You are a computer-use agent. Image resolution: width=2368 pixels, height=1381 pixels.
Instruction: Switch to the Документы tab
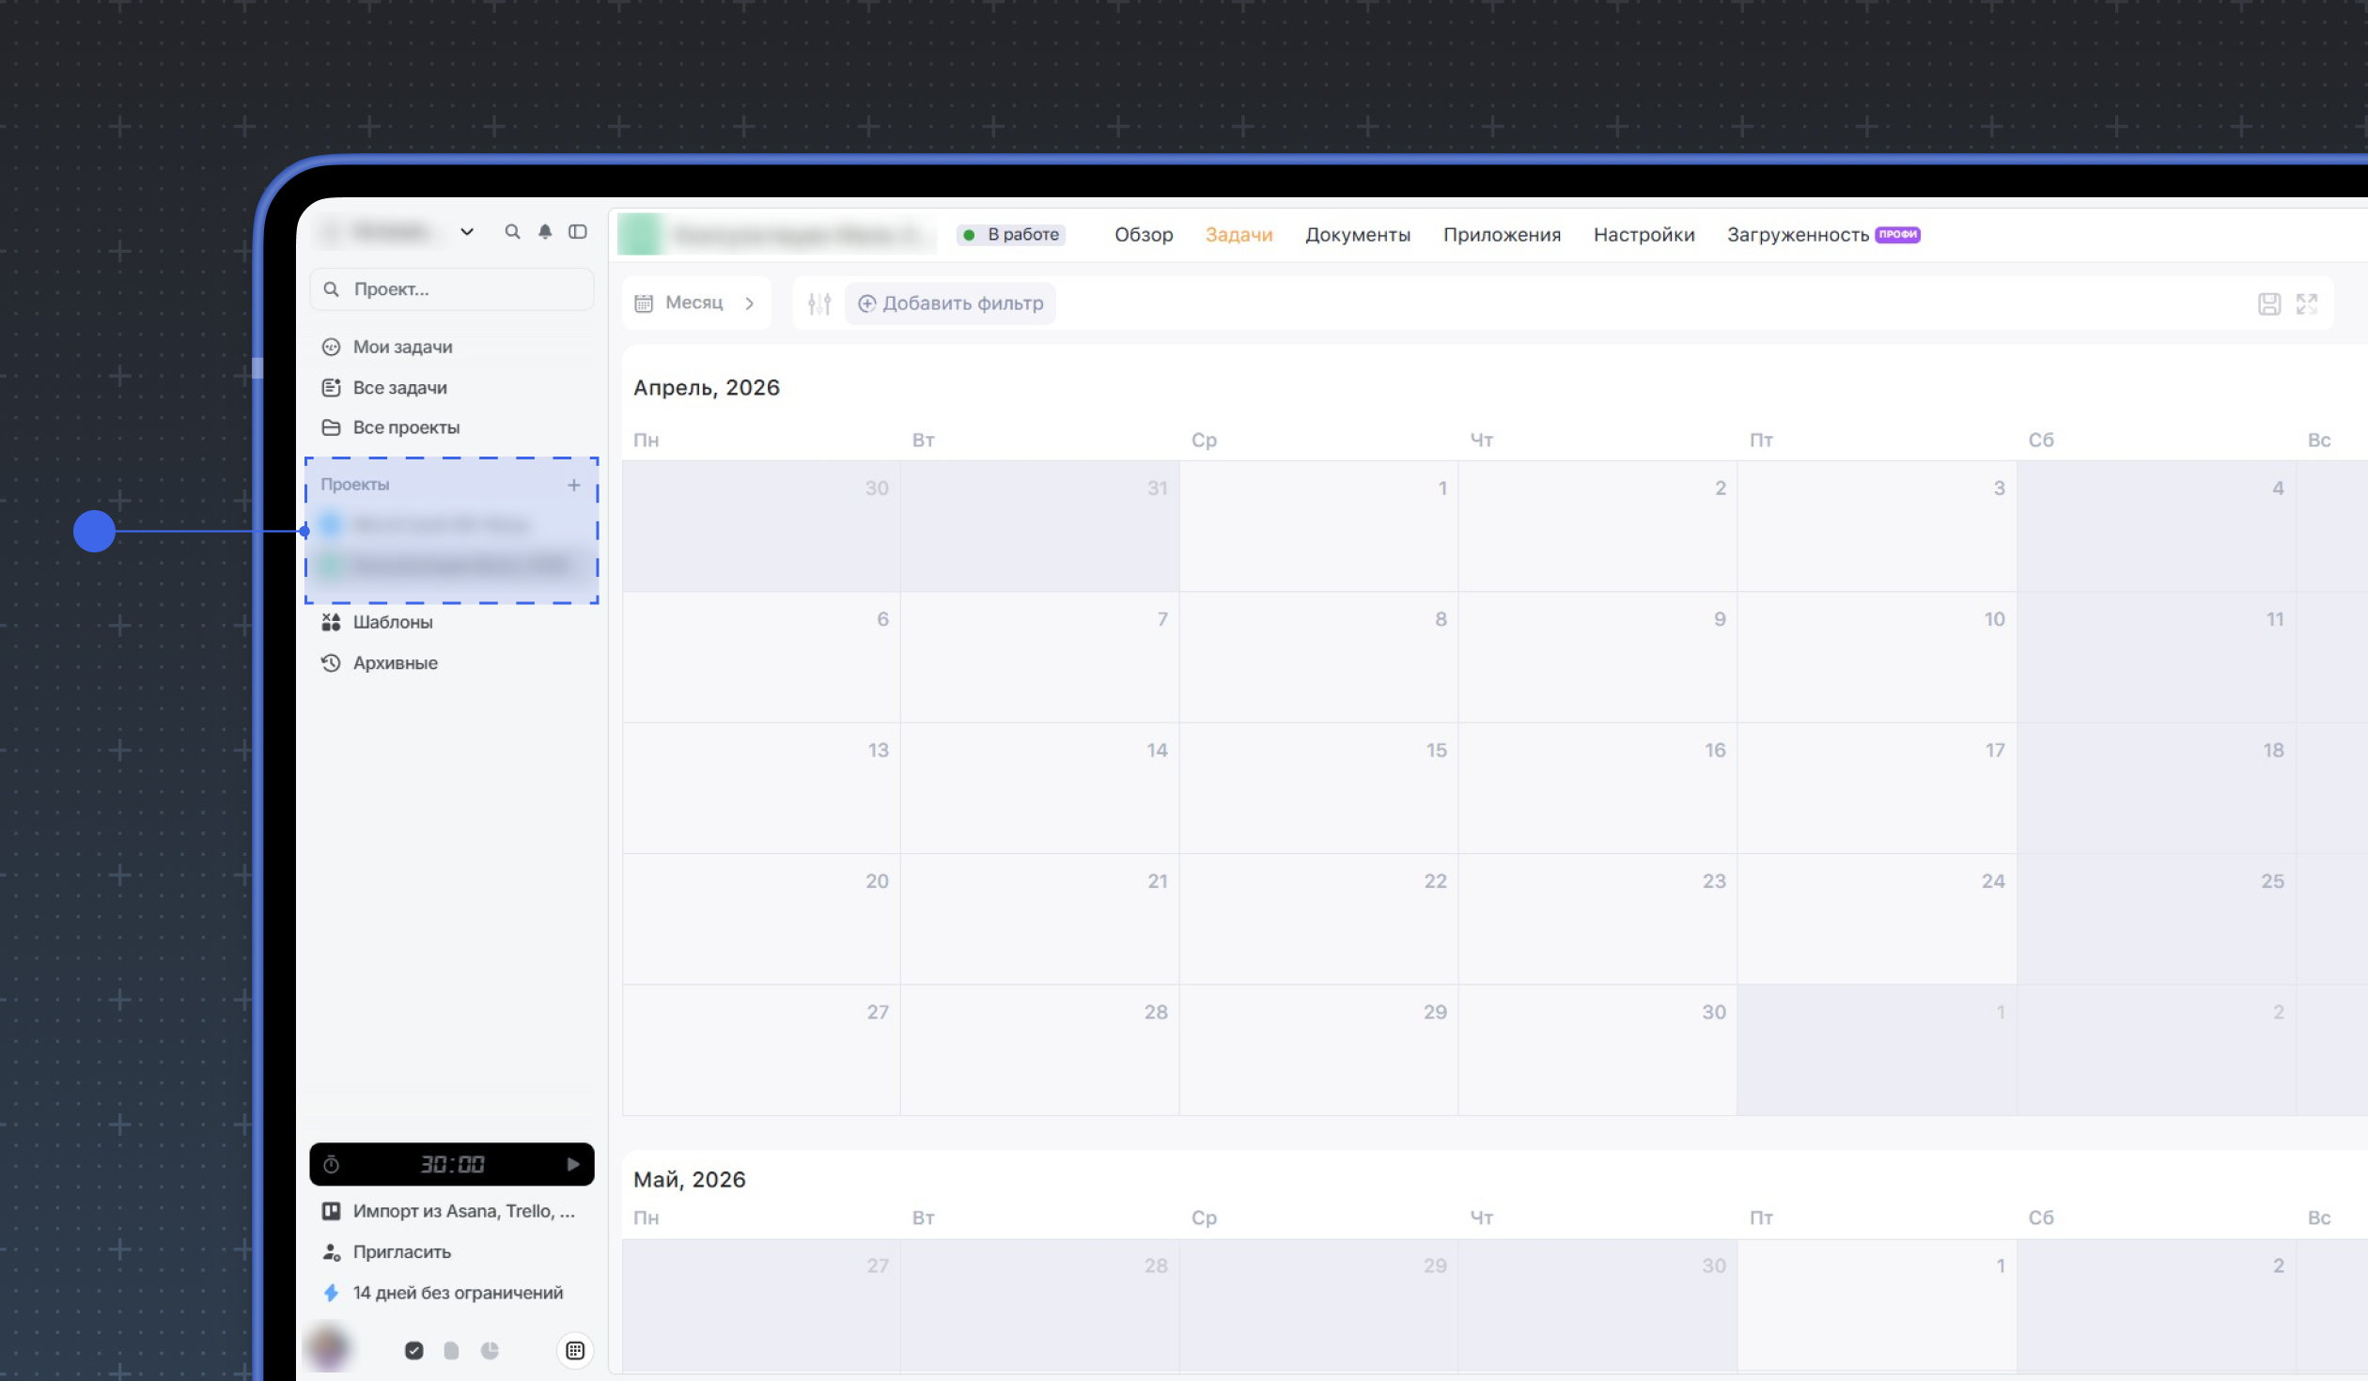coord(1357,235)
